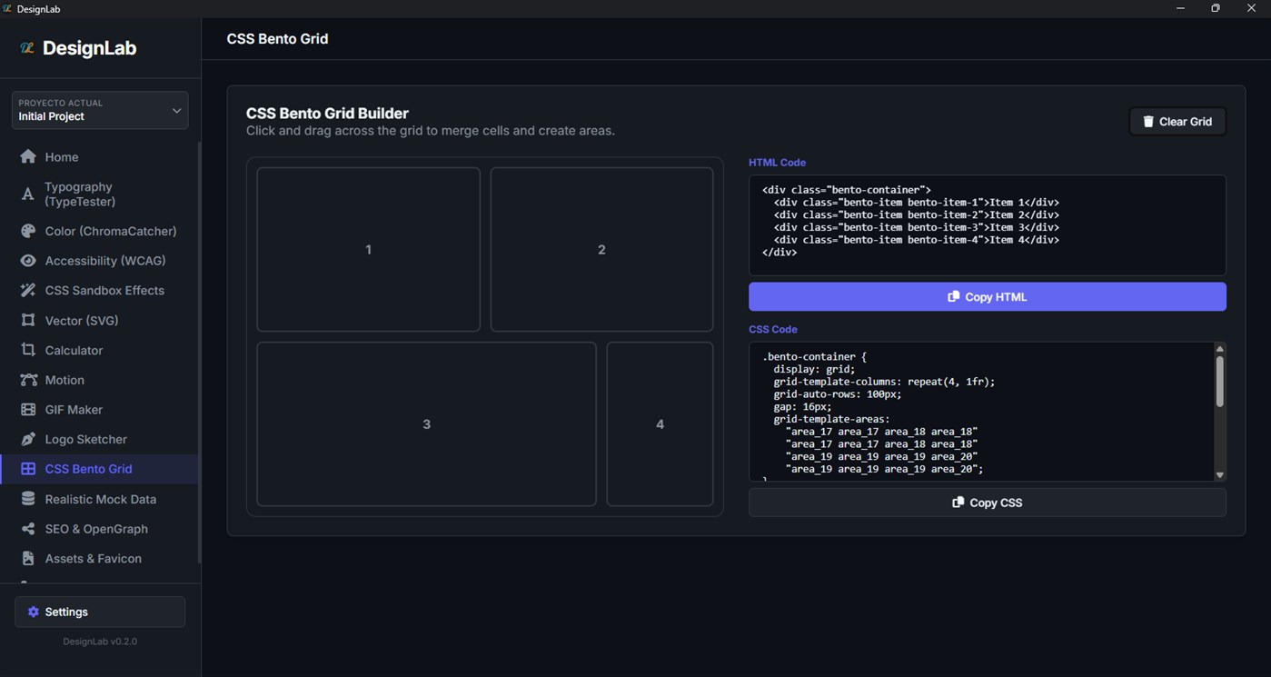Screen dimensions: 1271x677
Task: Click the Home house icon
Action: point(28,156)
